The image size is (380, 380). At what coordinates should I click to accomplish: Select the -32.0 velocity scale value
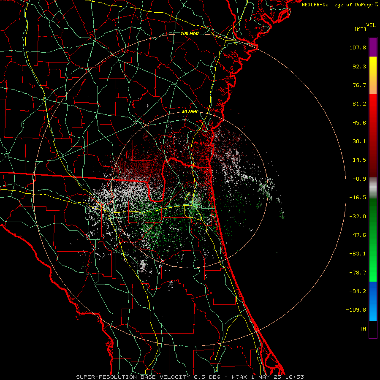pos(358,217)
